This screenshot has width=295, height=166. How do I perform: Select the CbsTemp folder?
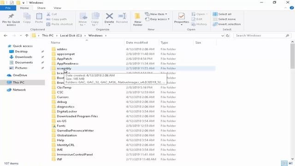[64, 88]
